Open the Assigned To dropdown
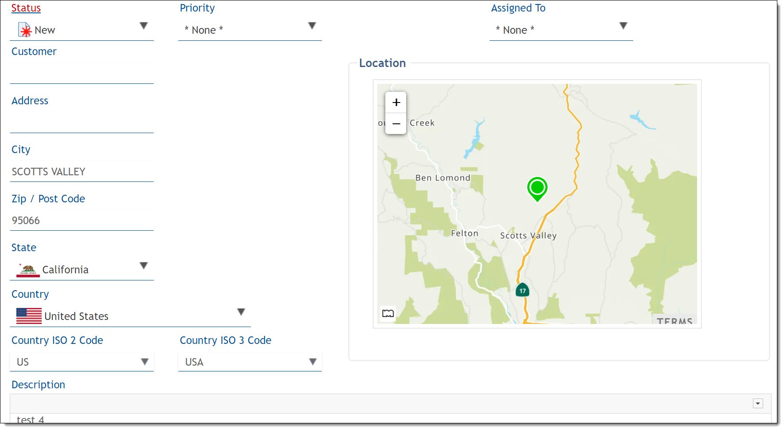 click(623, 26)
